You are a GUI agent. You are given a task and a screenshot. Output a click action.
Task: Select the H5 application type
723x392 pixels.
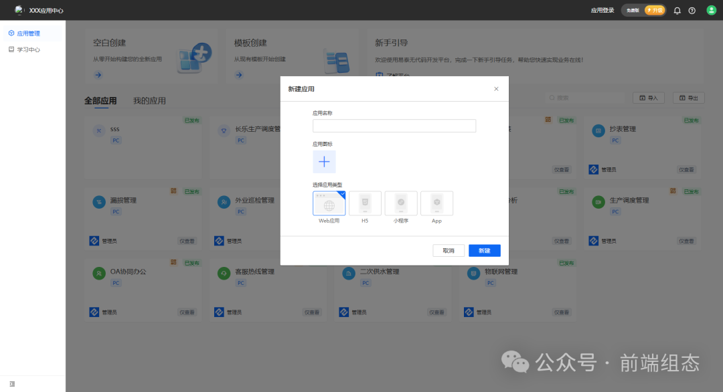(x=365, y=203)
